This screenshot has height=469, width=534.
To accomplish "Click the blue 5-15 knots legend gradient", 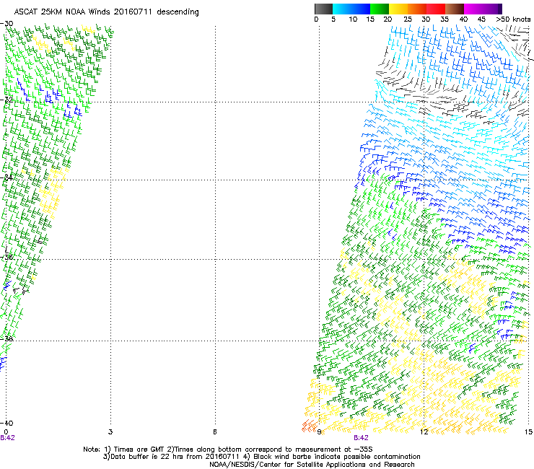I will (x=351, y=9).
